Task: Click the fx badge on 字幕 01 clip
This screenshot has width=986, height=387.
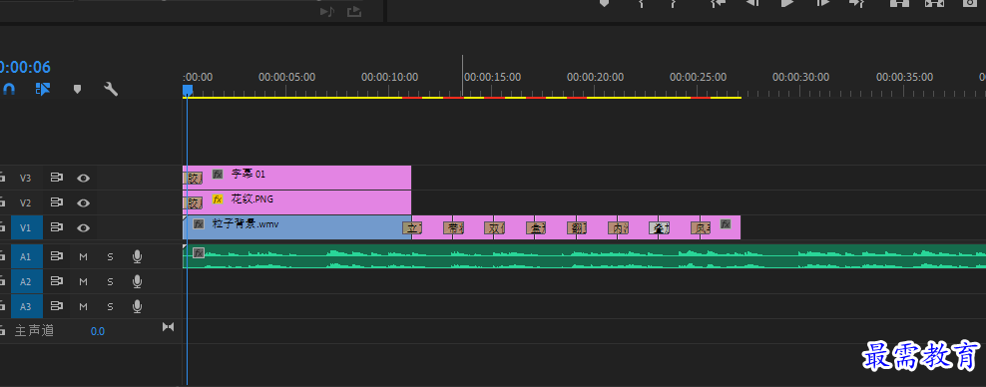Action: pyautogui.click(x=218, y=174)
